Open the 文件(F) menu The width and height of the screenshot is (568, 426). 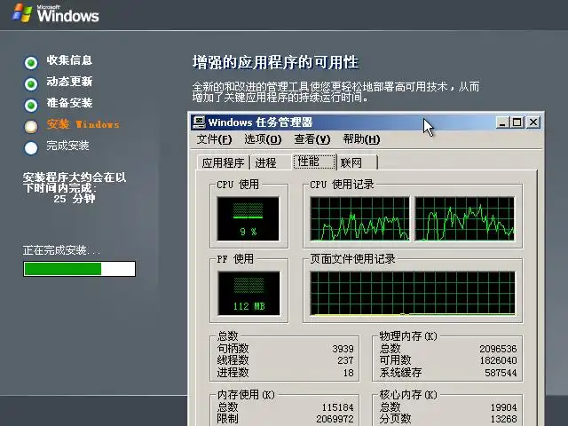click(214, 139)
